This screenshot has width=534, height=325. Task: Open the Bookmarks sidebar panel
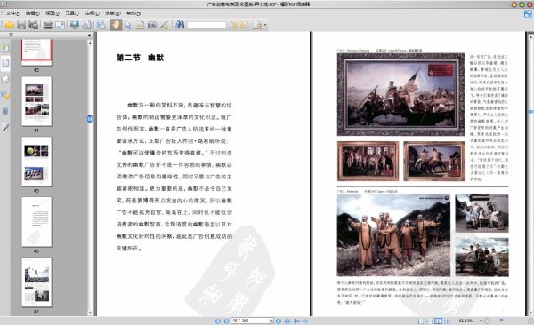click(x=5, y=46)
